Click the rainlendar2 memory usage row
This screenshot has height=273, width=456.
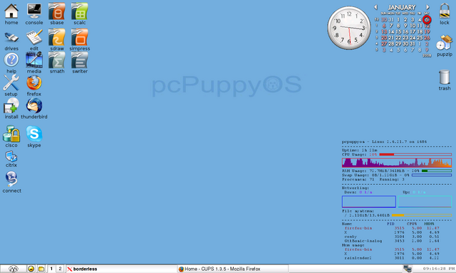[x=392, y=258]
